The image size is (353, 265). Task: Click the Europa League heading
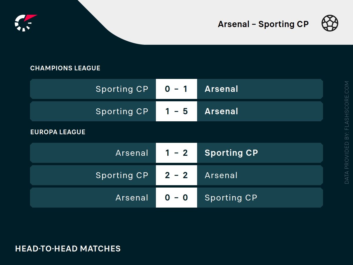[x=58, y=132]
